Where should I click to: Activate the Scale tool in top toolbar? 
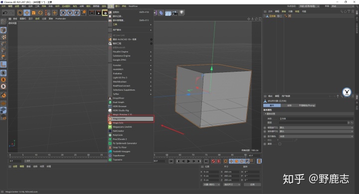[34, 13]
